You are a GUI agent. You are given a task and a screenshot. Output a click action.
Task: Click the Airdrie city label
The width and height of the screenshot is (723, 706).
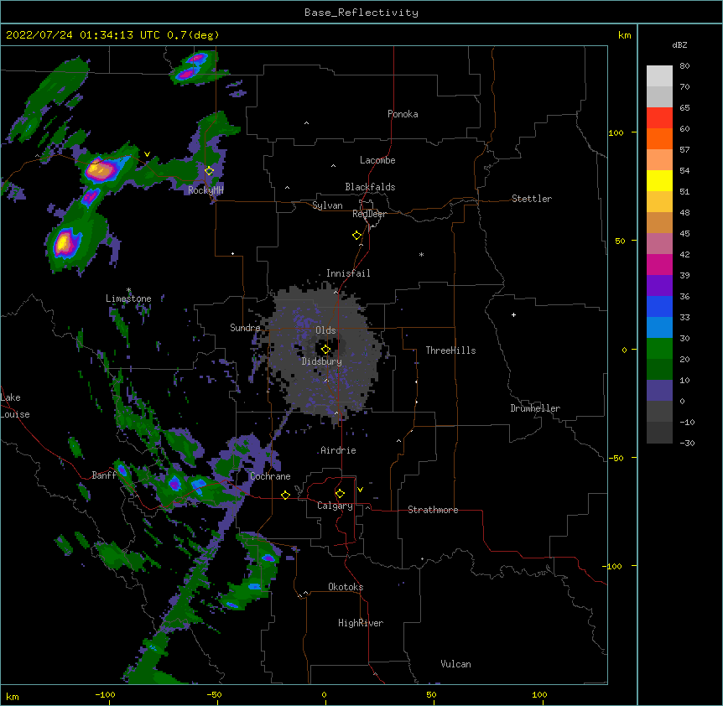click(338, 450)
